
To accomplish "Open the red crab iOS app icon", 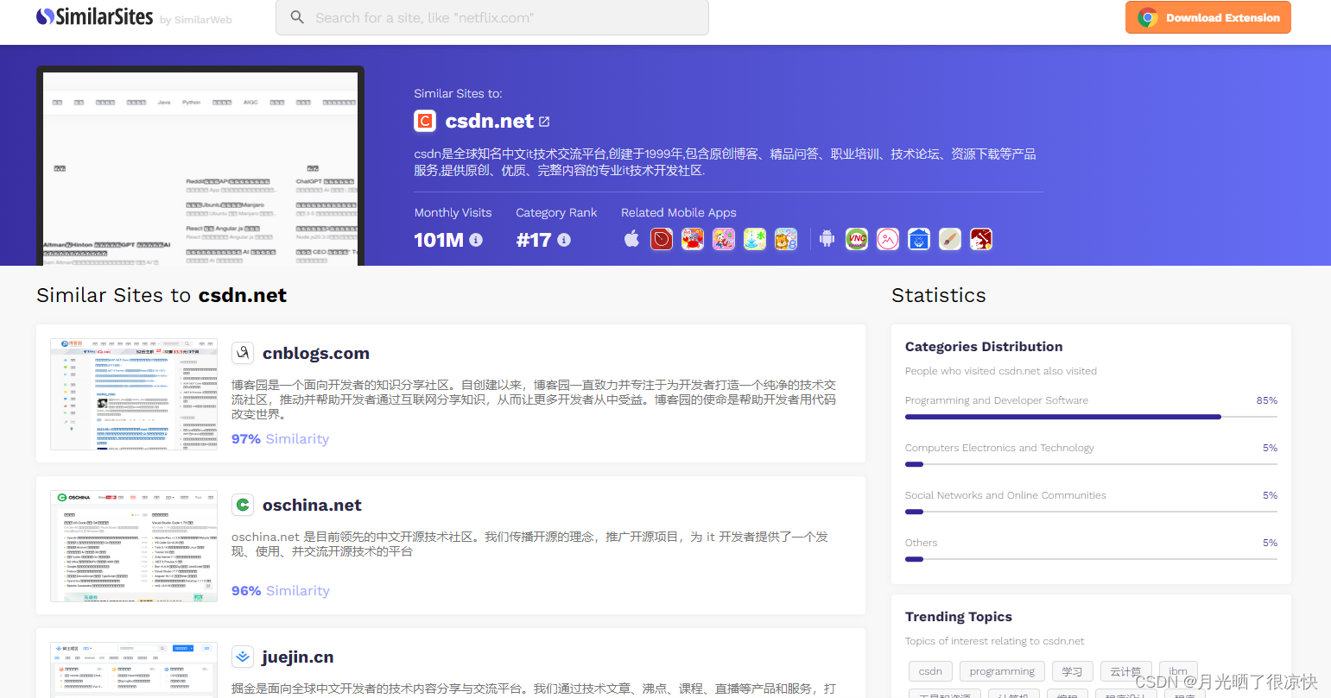I will tap(693, 239).
